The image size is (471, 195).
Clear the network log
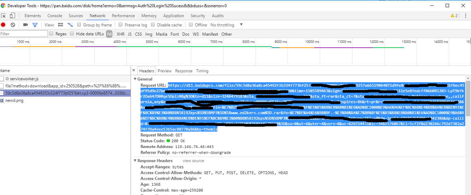point(13,25)
